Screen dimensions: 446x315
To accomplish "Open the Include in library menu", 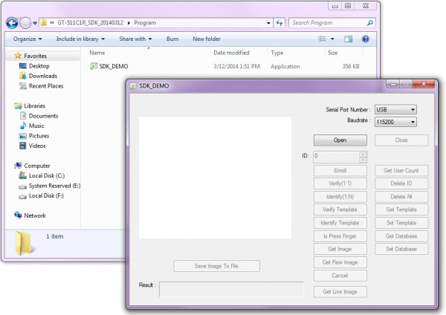I will click(x=82, y=39).
